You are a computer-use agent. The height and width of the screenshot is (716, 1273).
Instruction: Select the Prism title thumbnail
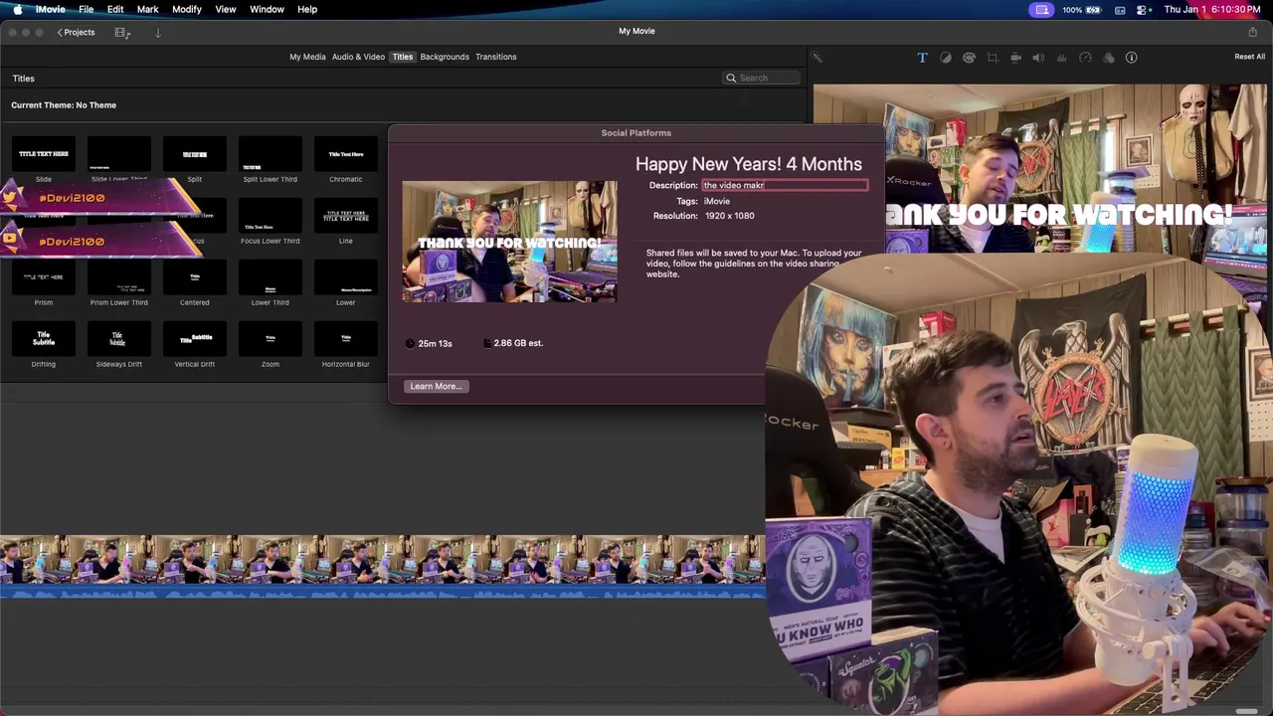[x=44, y=277]
